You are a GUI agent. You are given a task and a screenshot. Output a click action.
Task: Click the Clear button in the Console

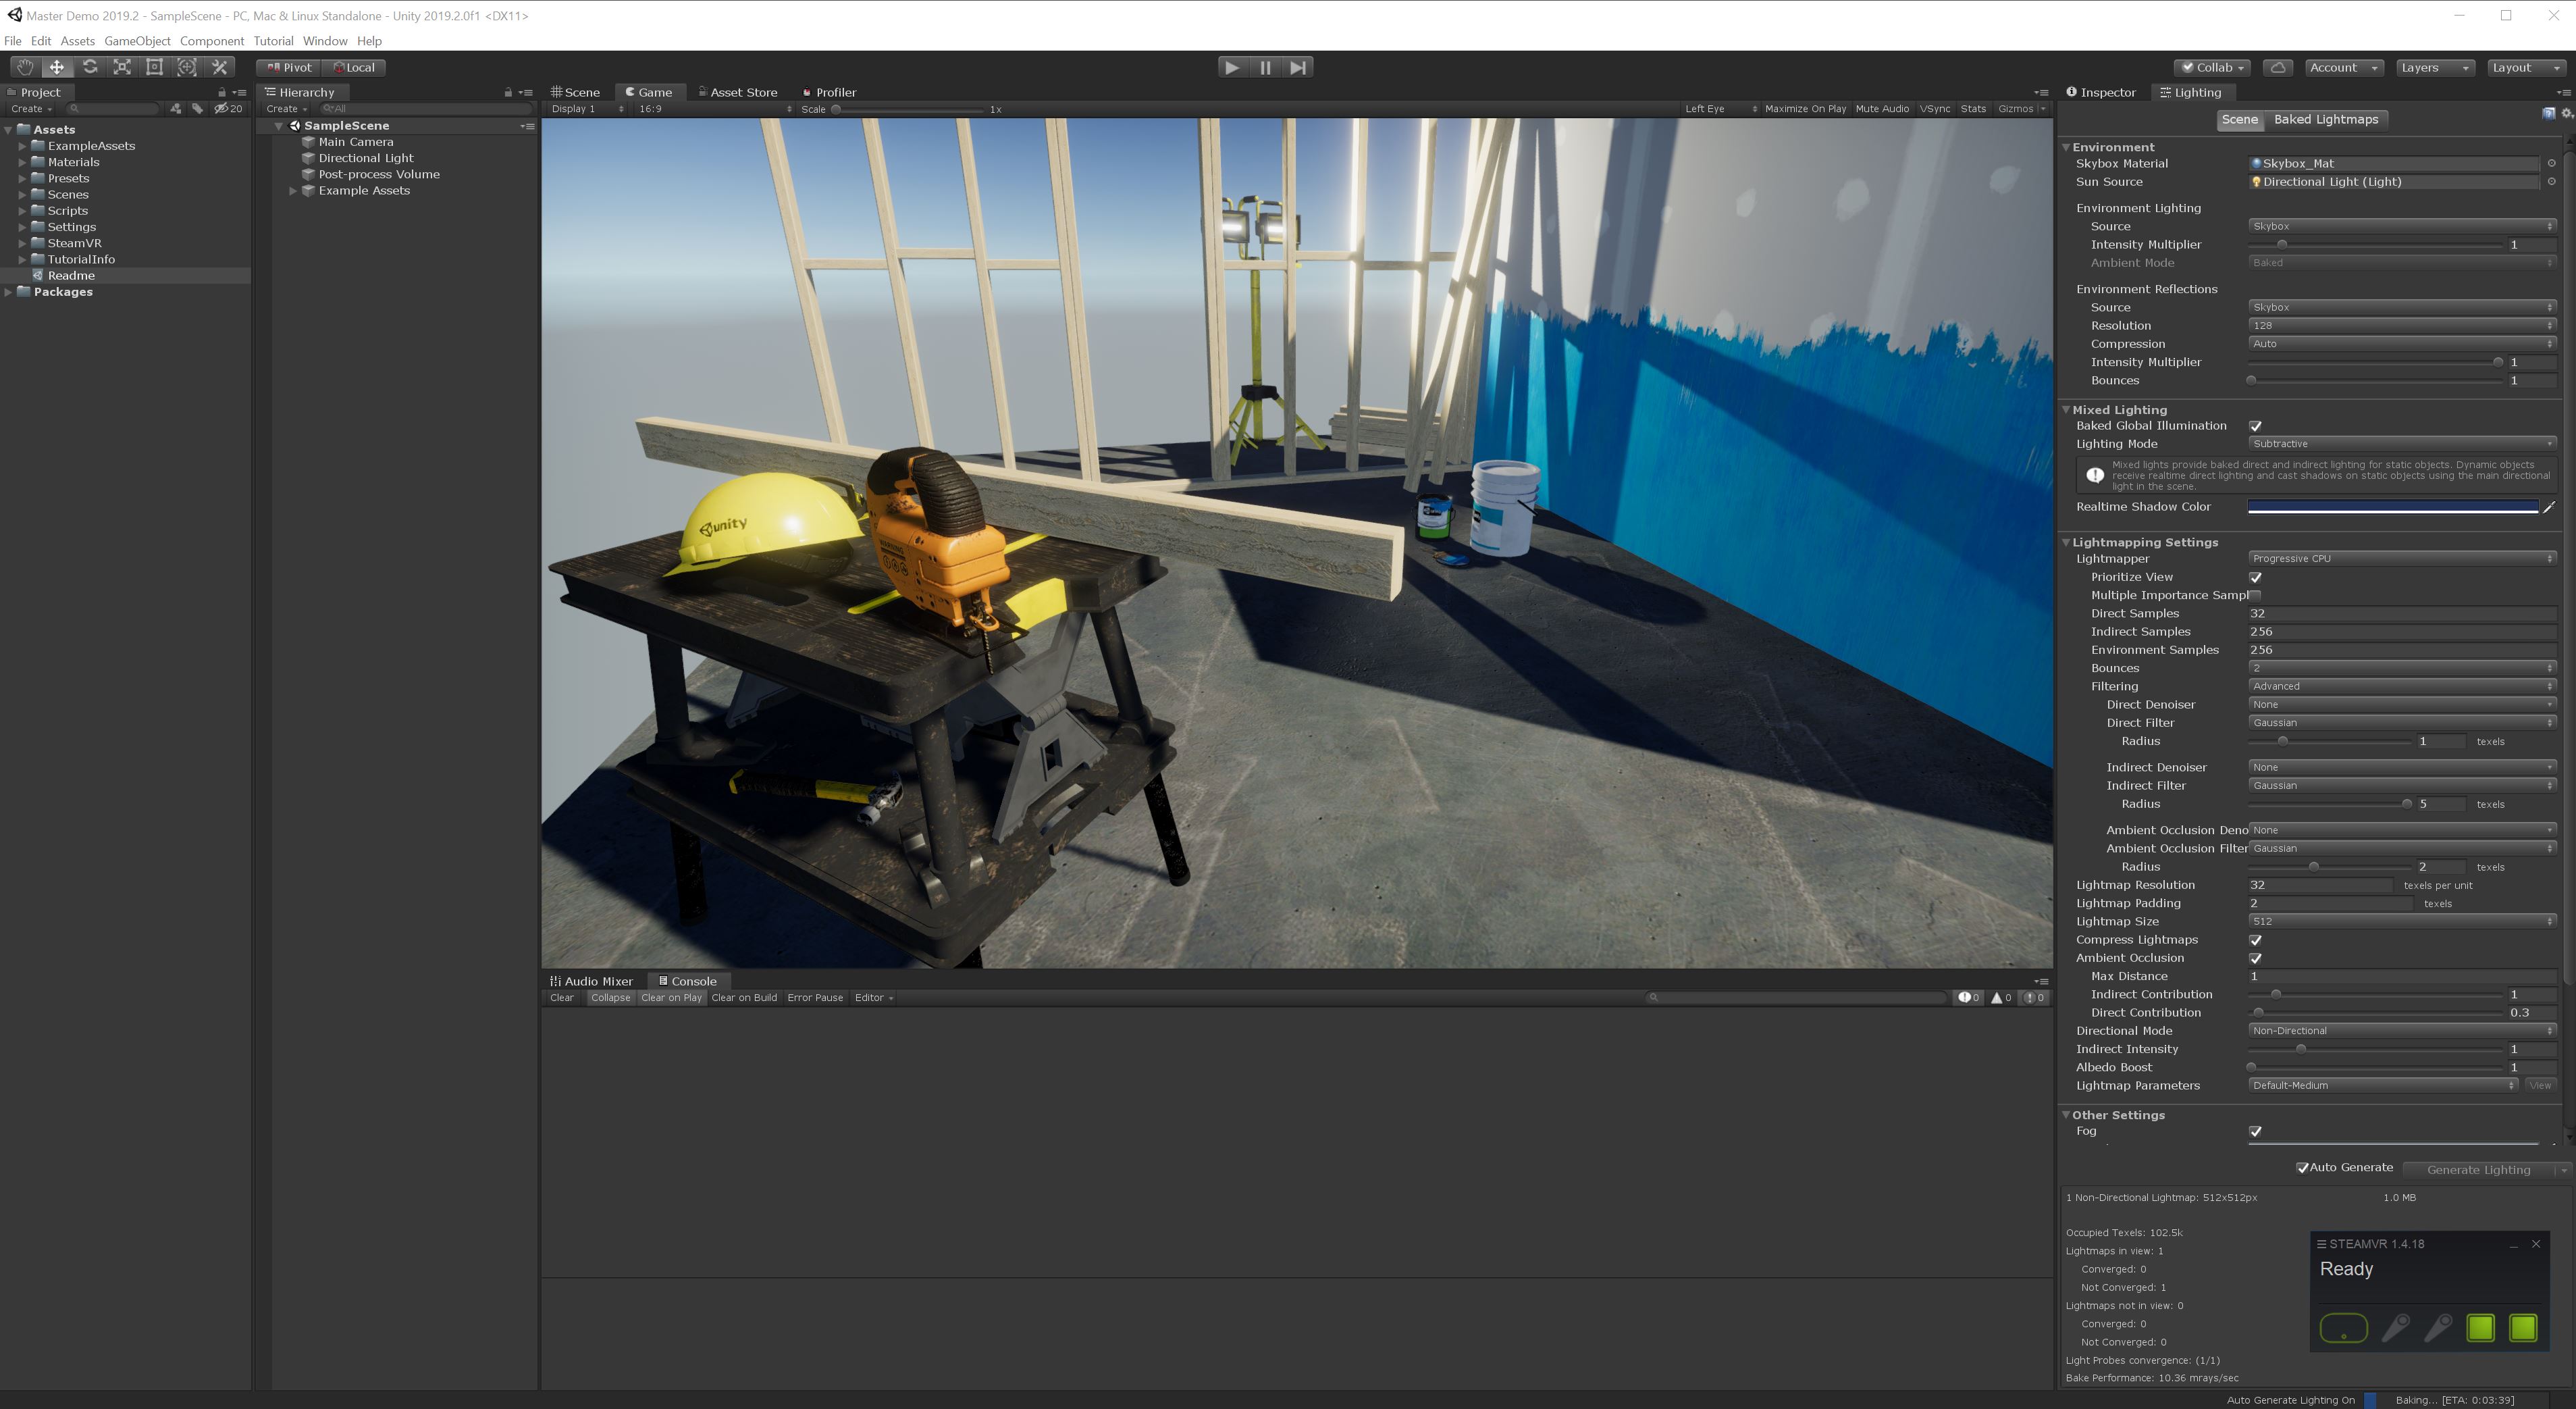click(561, 997)
